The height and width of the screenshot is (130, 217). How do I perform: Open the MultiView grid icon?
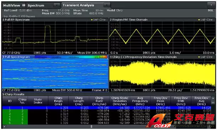click(24, 5)
